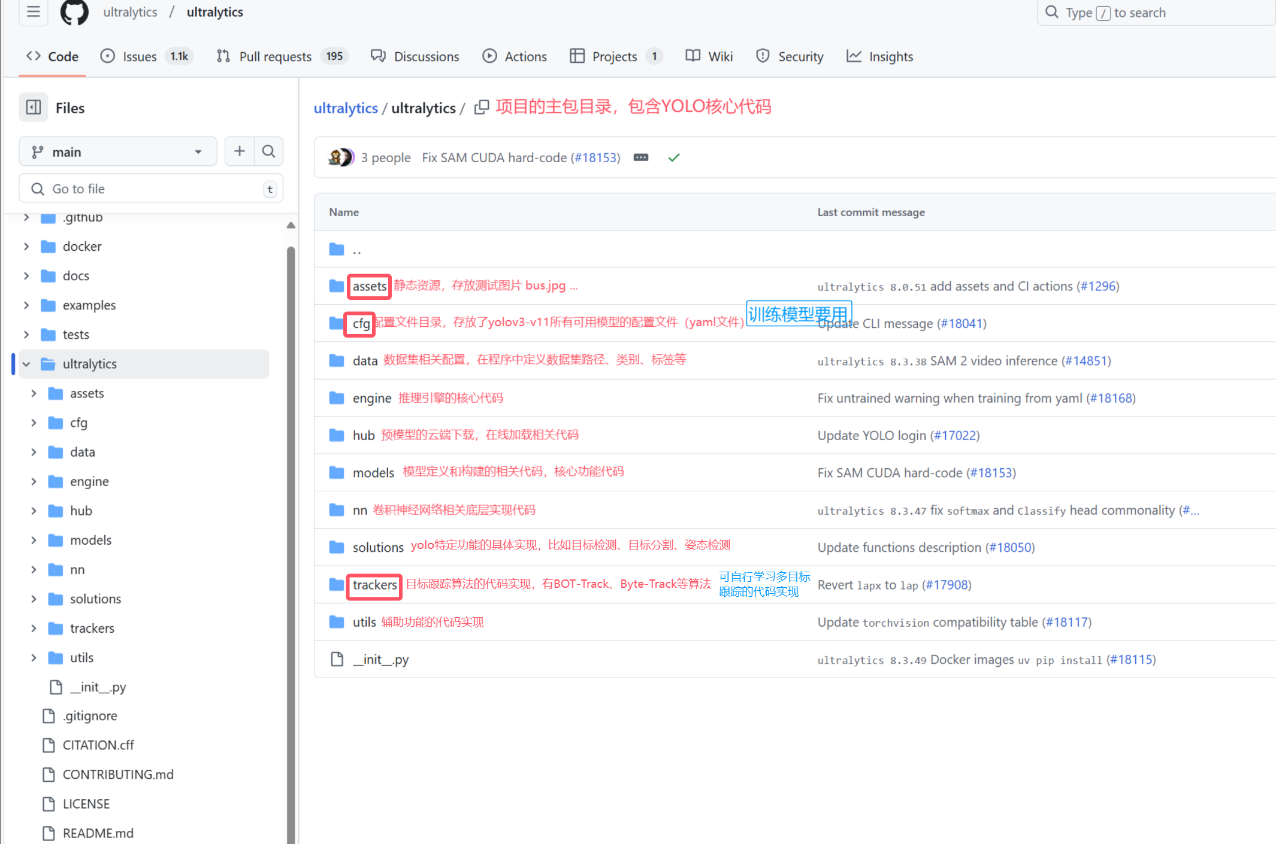Open the Actions tab
The image size is (1276, 844).
(x=515, y=56)
